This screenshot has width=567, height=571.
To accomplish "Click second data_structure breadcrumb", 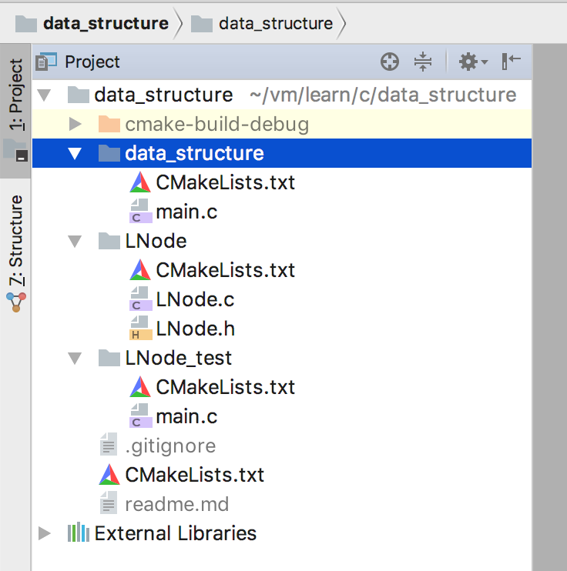I will point(276,24).
